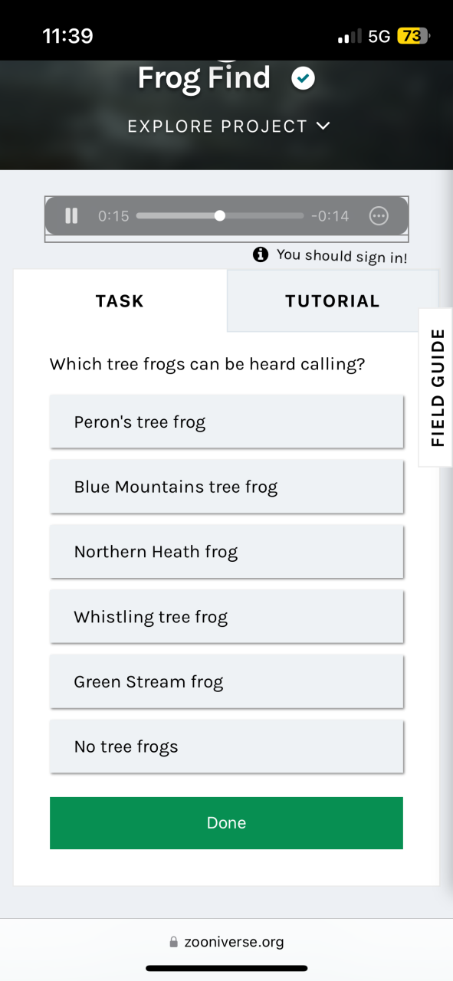Expand the Explore Project chevron
Viewport: 453px width, 981px height.
click(x=323, y=126)
